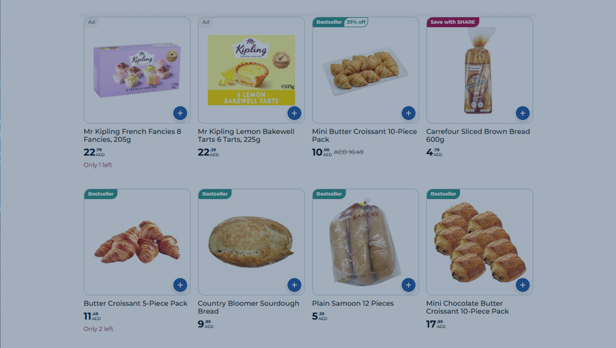Open Mr Kipling French Fancies product image
The image size is (616, 348).
pos(137,70)
